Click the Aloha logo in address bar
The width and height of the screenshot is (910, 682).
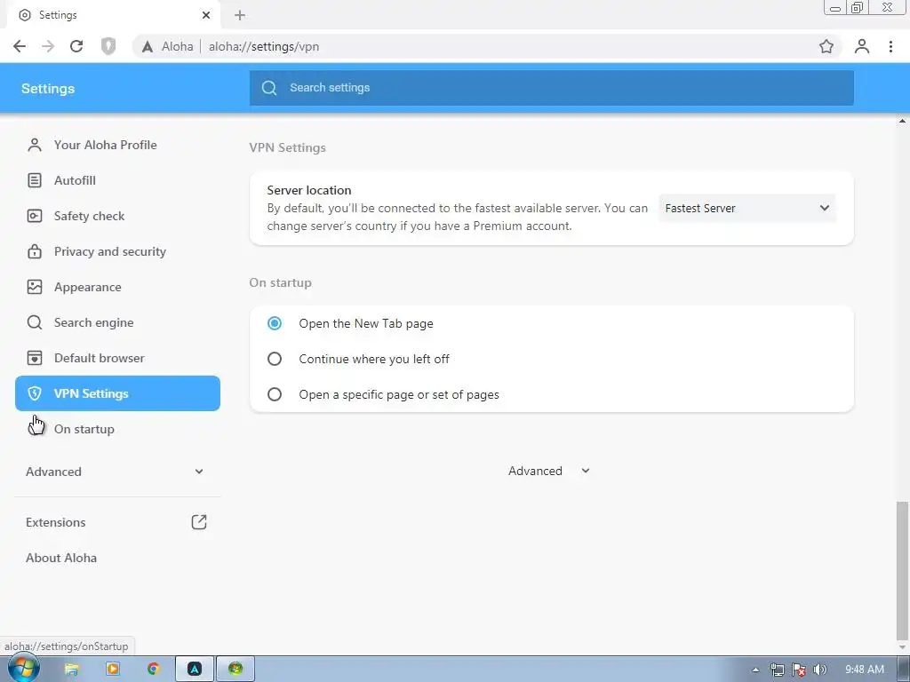tap(148, 46)
